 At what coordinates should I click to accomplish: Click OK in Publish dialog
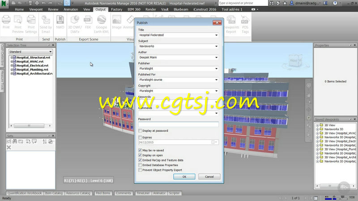click(x=184, y=176)
